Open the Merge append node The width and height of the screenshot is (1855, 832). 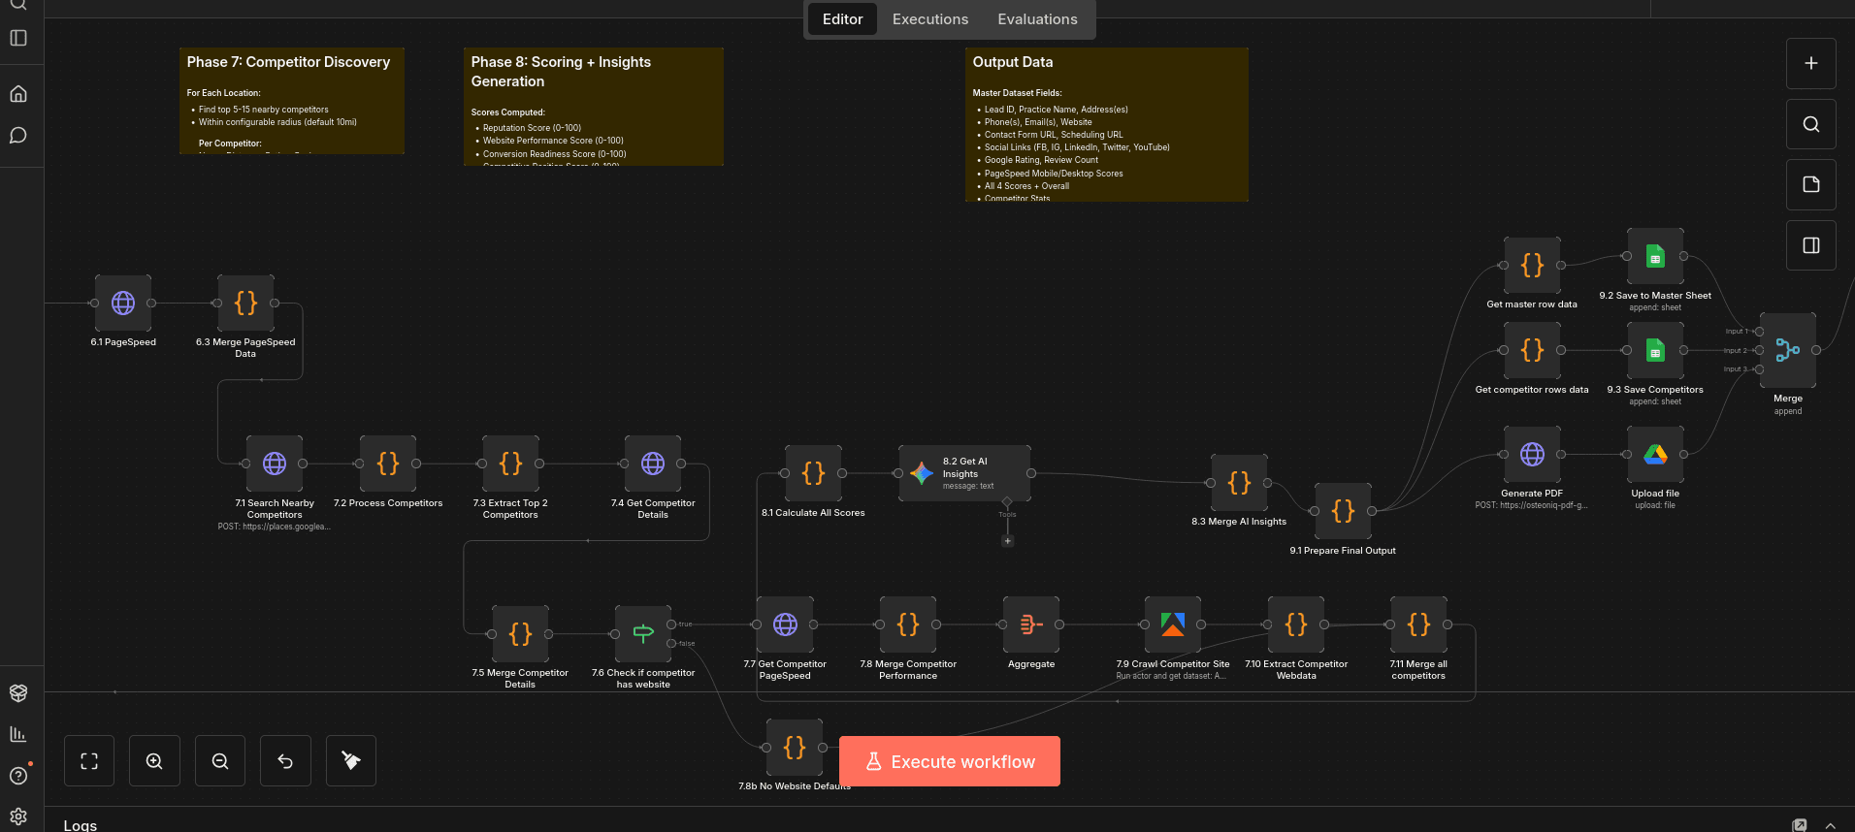pos(1788,350)
